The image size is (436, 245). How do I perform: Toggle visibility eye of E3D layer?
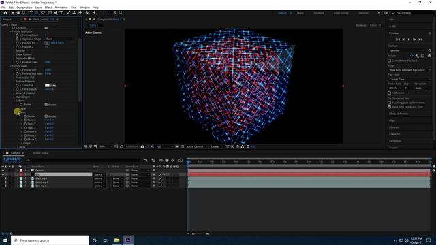[3, 174]
